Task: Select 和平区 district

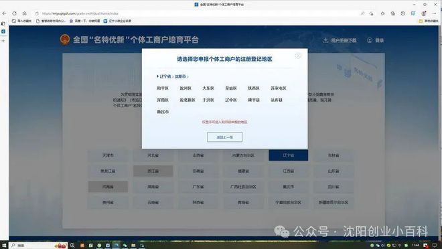Action: pyautogui.click(x=163, y=88)
